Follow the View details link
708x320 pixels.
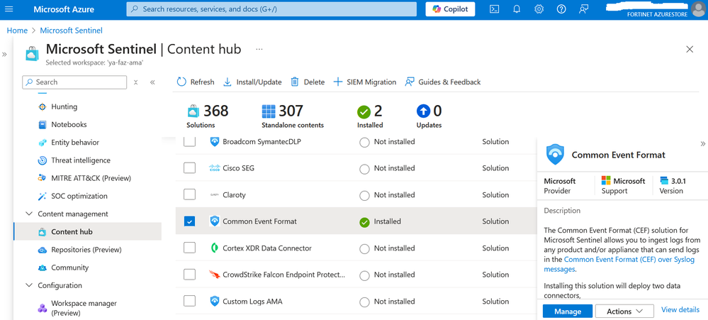(x=680, y=310)
